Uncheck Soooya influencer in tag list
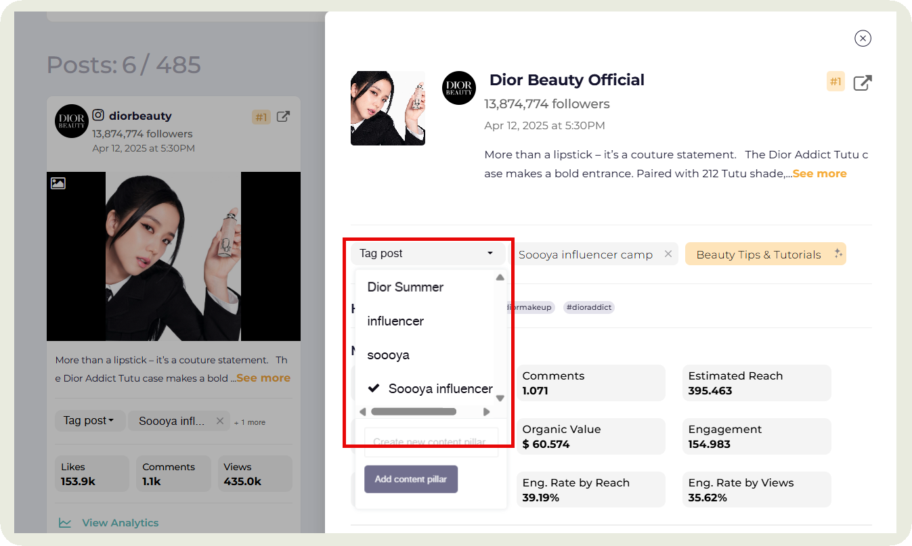Screen dimensions: 912x546 pyautogui.click(x=430, y=388)
